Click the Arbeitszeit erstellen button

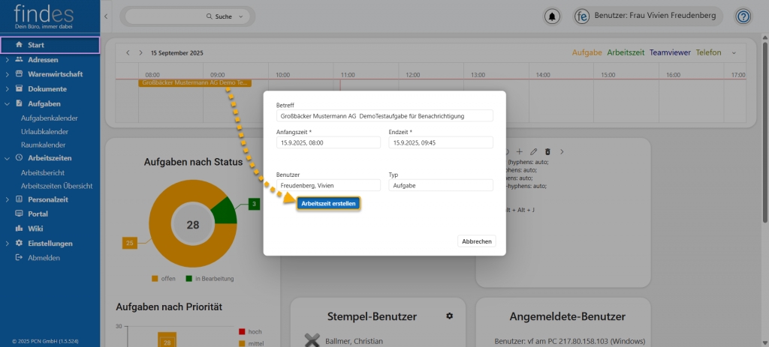pos(329,203)
